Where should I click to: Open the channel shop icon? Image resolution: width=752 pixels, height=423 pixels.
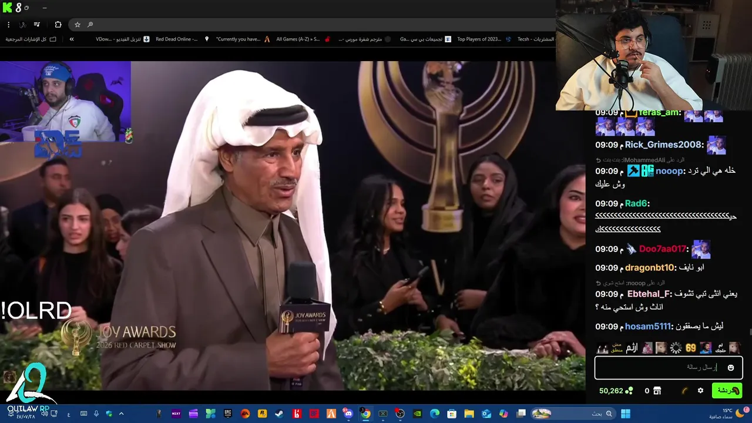pyautogui.click(x=657, y=391)
